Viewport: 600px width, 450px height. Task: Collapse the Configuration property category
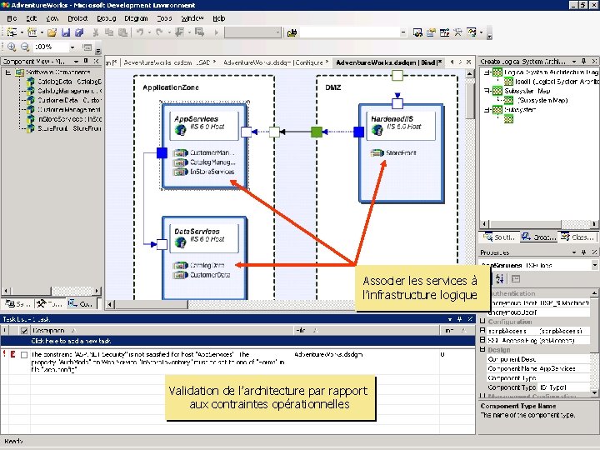pyautogui.click(x=482, y=322)
